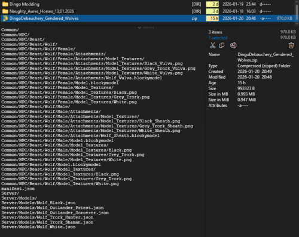Click the 3d age badge

click(x=212, y=11)
